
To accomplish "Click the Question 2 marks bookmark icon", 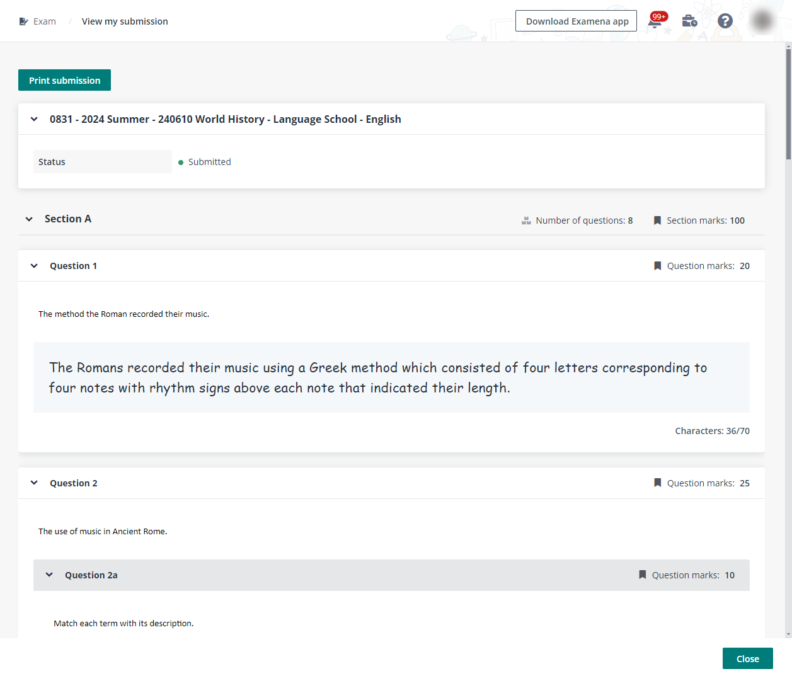I will coord(658,483).
